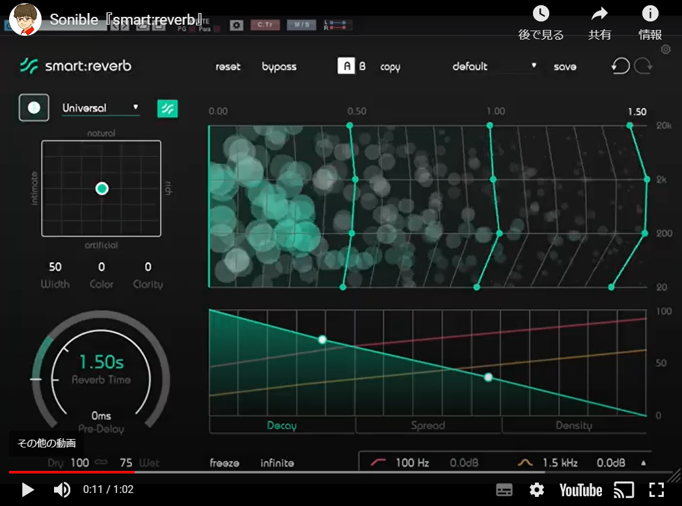This screenshot has width=682, height=506.
Task: Click the style dot in XY pad
Action: [102, 189]
